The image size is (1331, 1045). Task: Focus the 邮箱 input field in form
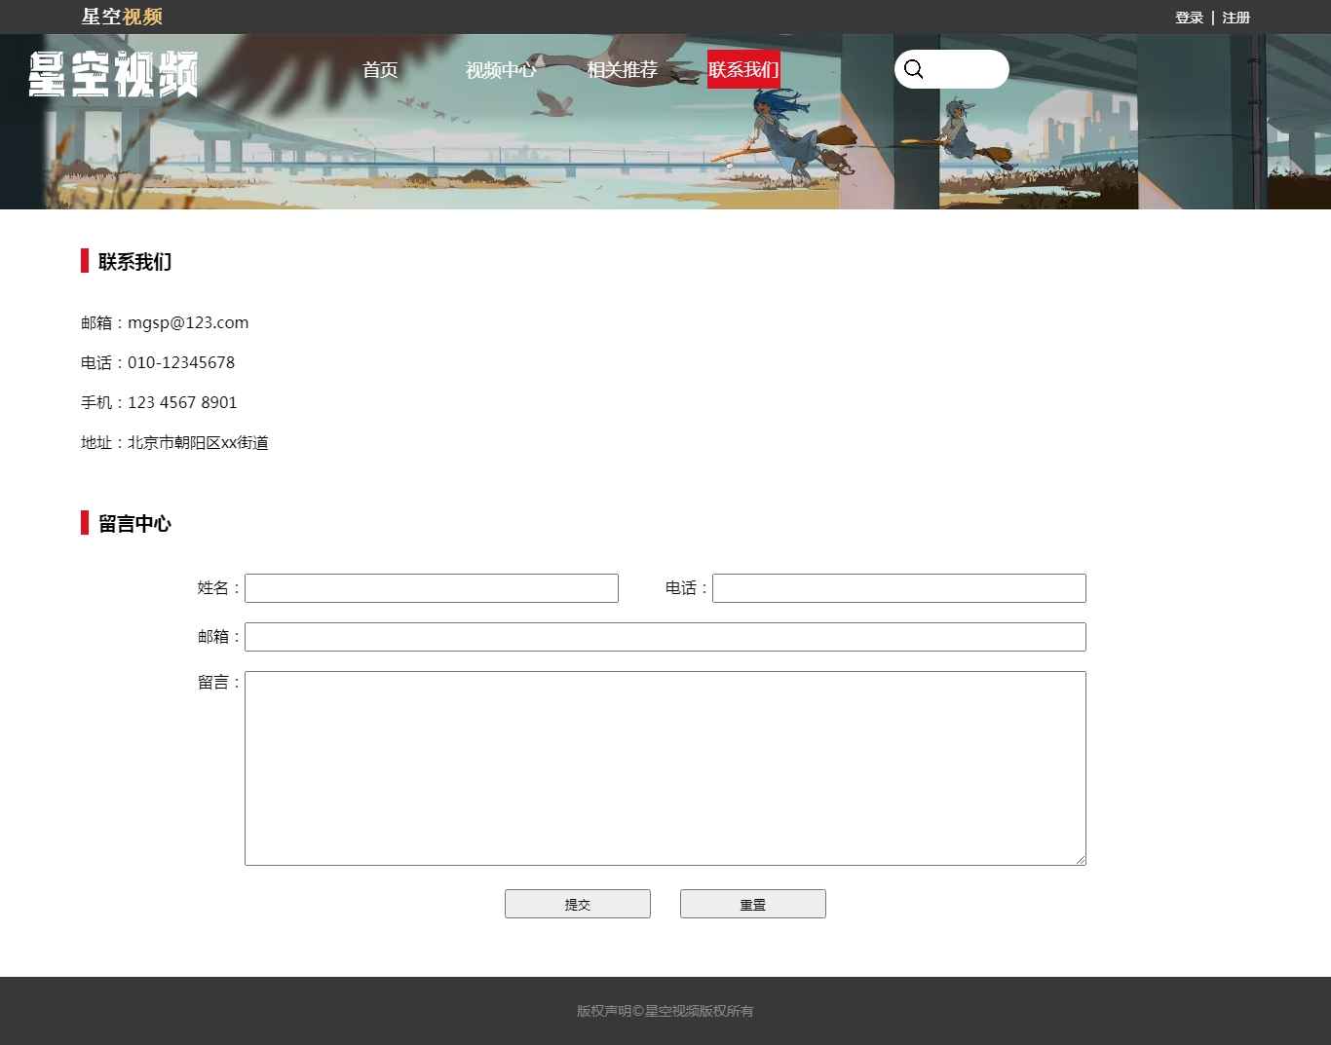pyautogui.click(x=665, y=637)
